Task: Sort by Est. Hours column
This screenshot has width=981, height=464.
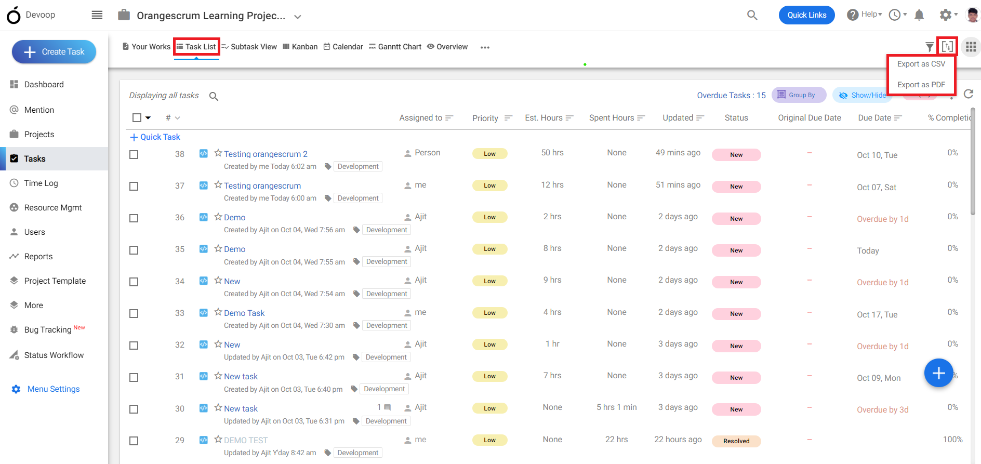Action: (x=549, y=118)
